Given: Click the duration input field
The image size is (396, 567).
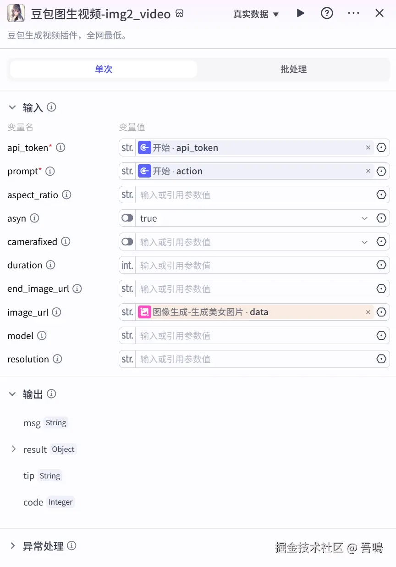Looking at the screenshot, I should [254, 265].
